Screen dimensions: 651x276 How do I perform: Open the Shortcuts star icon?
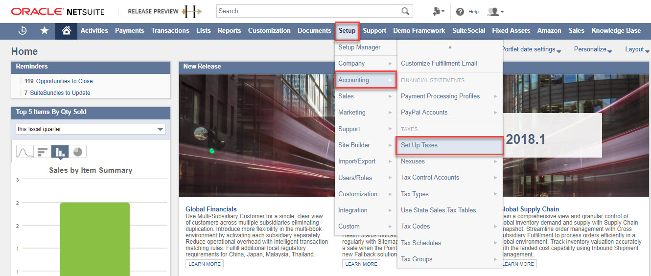(x=45, y=30)
